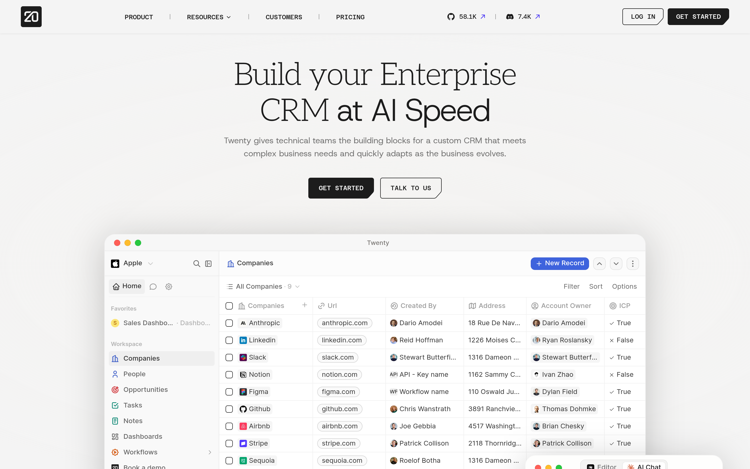Check the select-all checkbox in Companies header

pyautogui.click(x=229, y=306)
